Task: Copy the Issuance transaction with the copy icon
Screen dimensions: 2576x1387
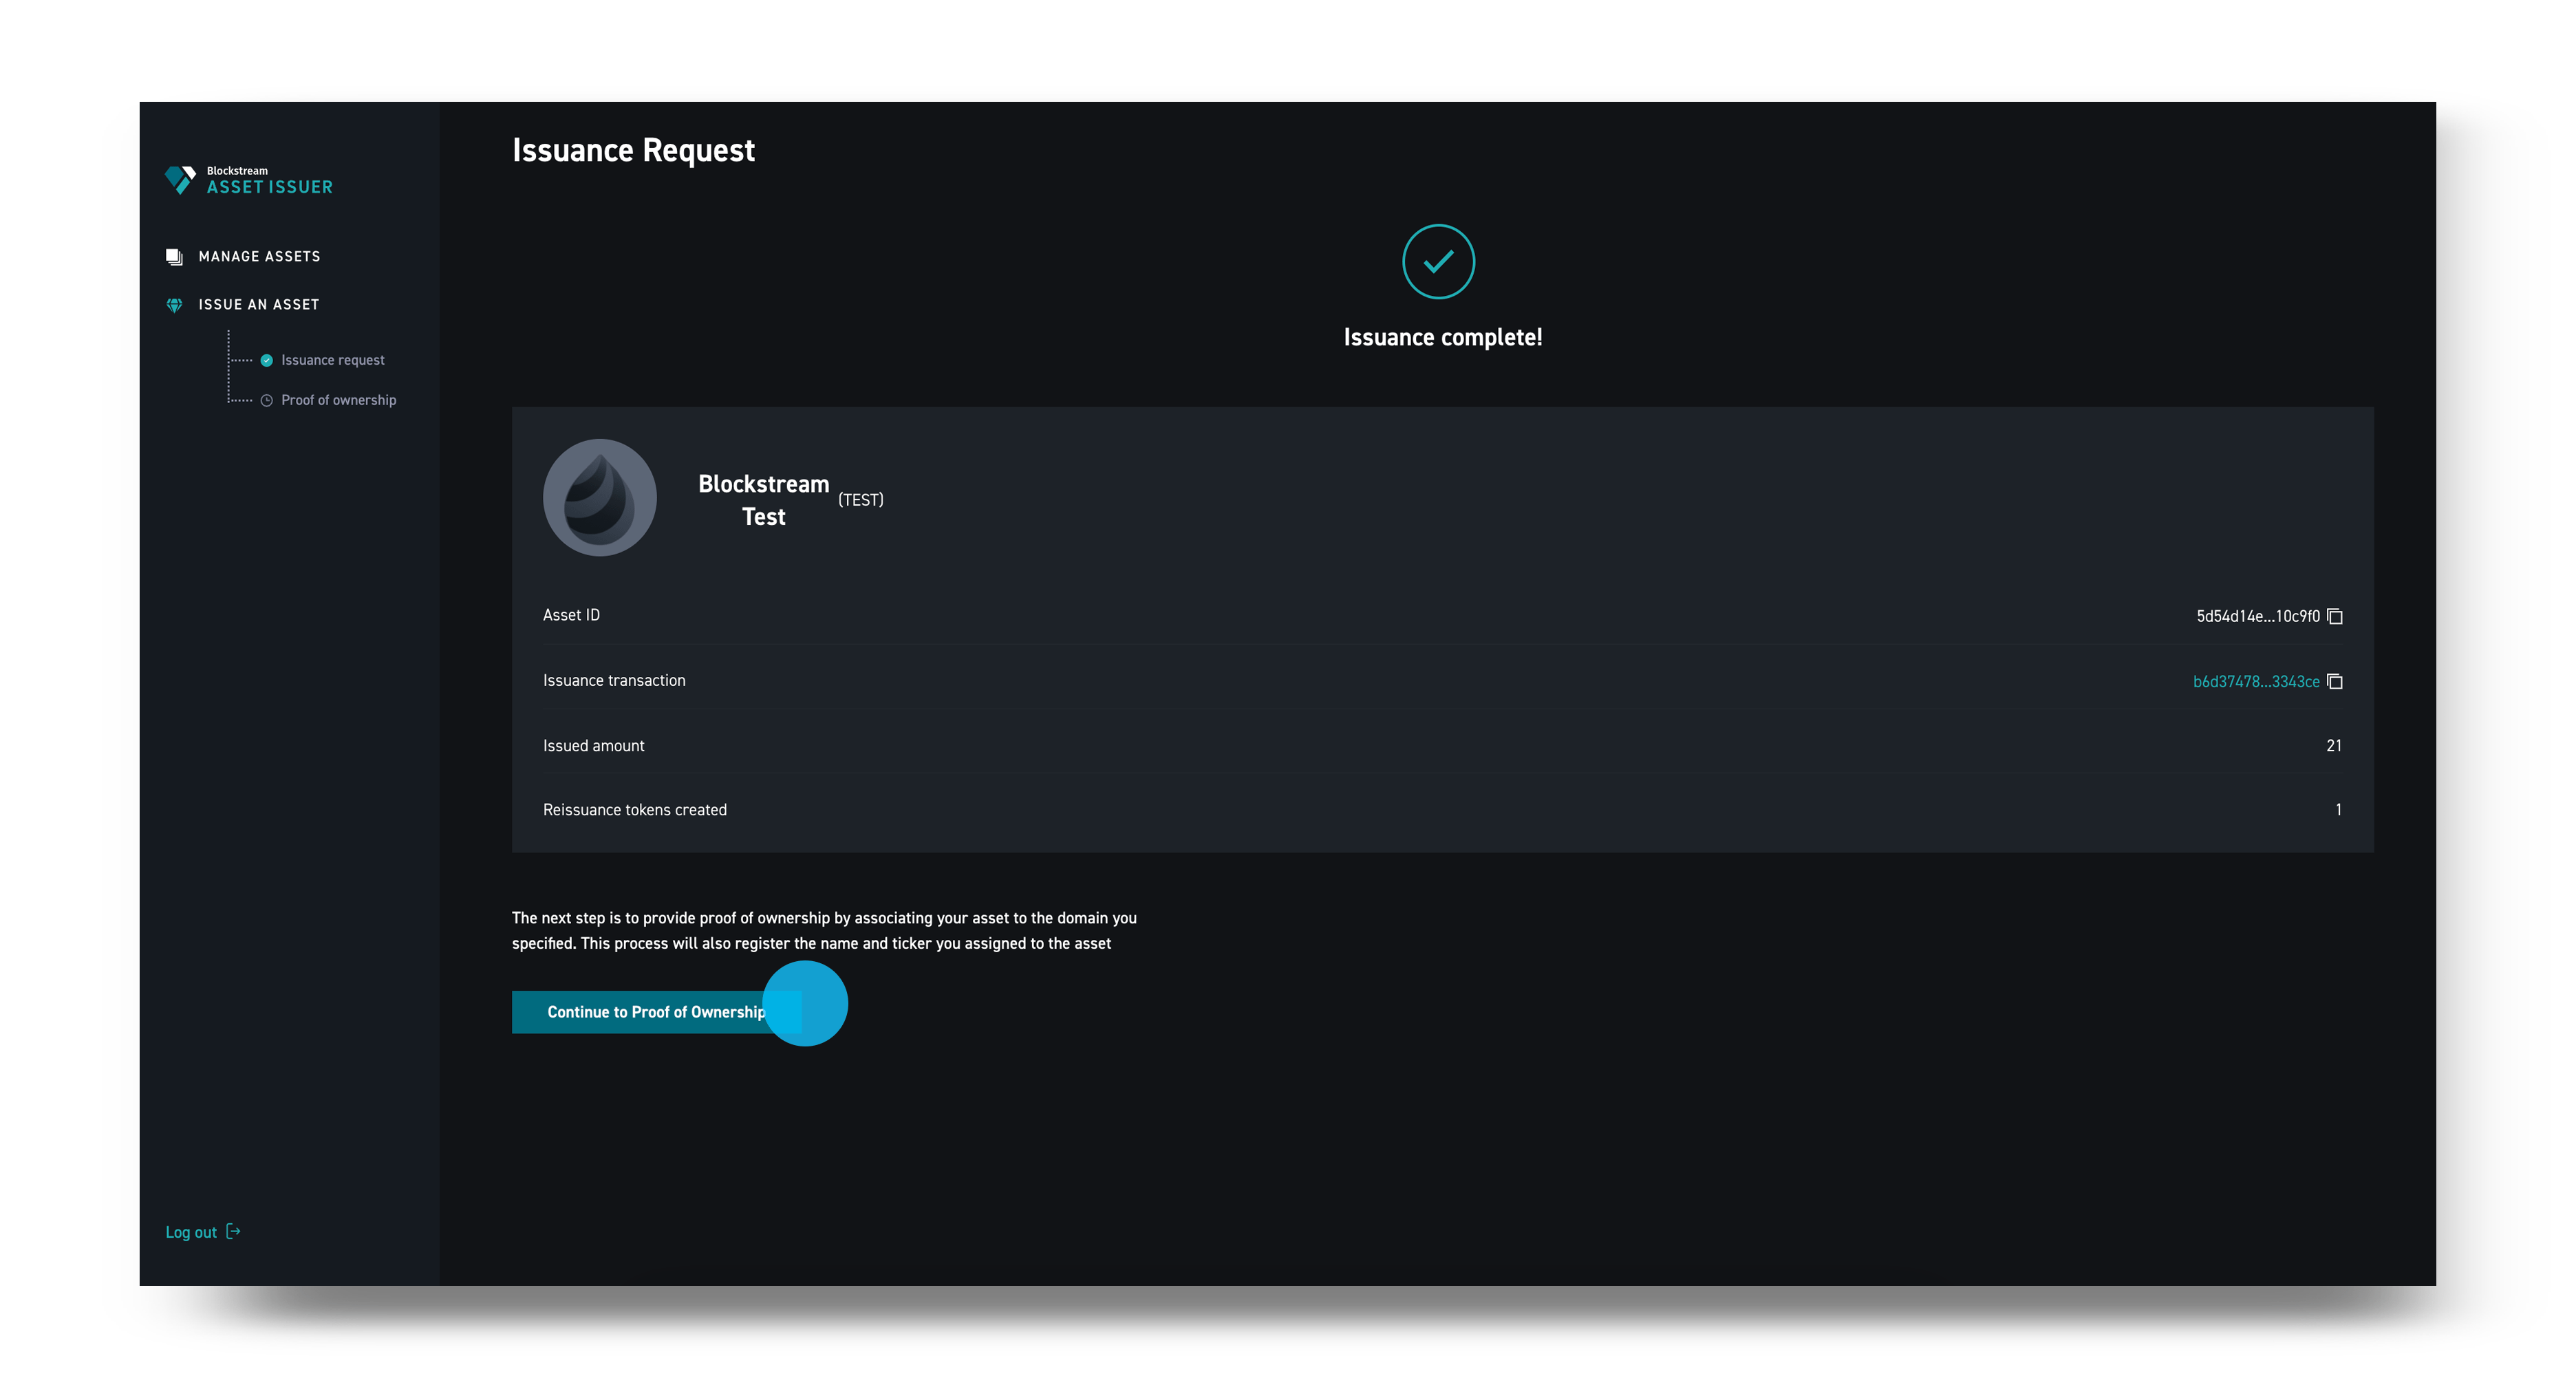Action: click(2336, 681)
